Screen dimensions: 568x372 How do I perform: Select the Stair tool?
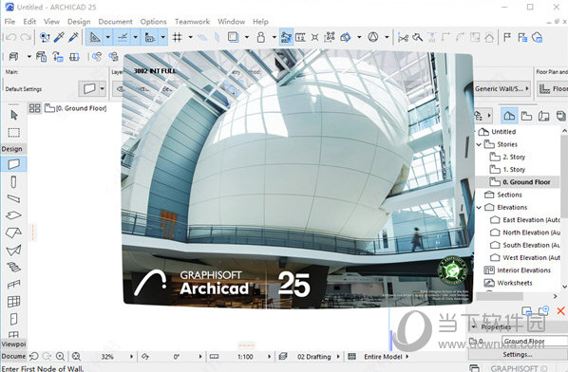pyautogui.click(x=13, y=267)
